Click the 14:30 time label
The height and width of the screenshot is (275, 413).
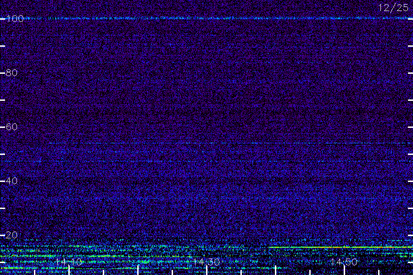pyautogui.click(x=206, y=262)
